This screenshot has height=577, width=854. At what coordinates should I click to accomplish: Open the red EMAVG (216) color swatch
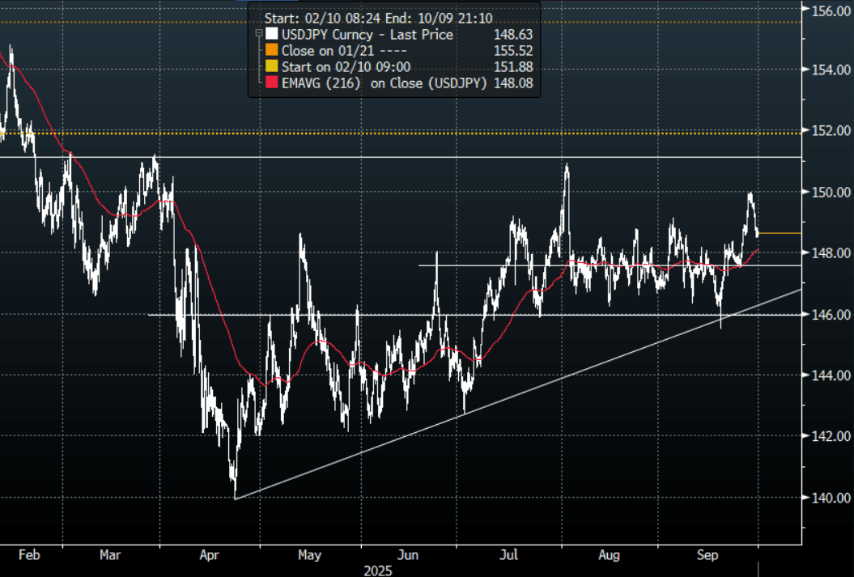270,83
